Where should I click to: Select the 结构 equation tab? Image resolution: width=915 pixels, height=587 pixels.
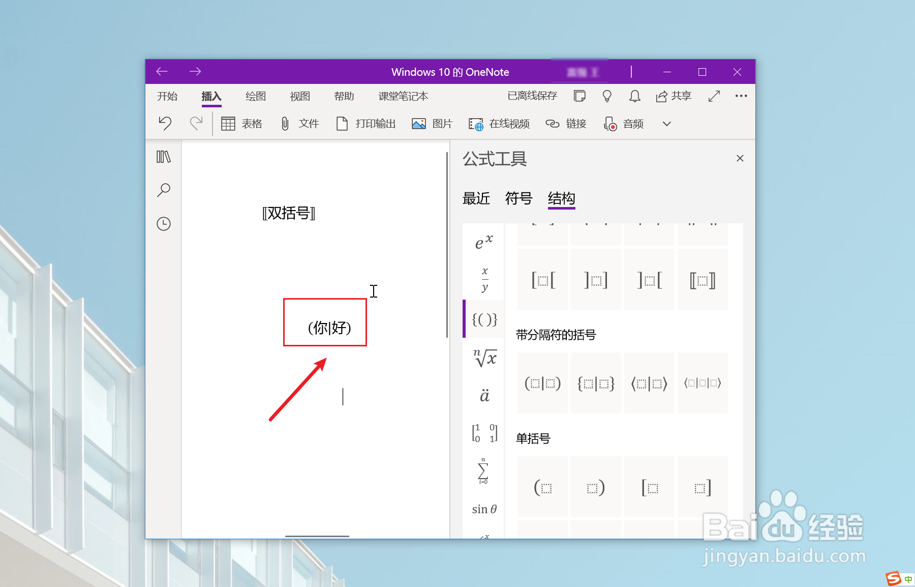(562, 198)
